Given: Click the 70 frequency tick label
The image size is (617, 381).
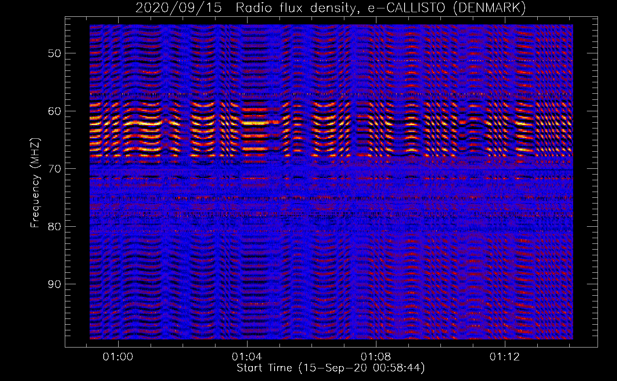Looking at the screenshot, I should coord(54,169).
